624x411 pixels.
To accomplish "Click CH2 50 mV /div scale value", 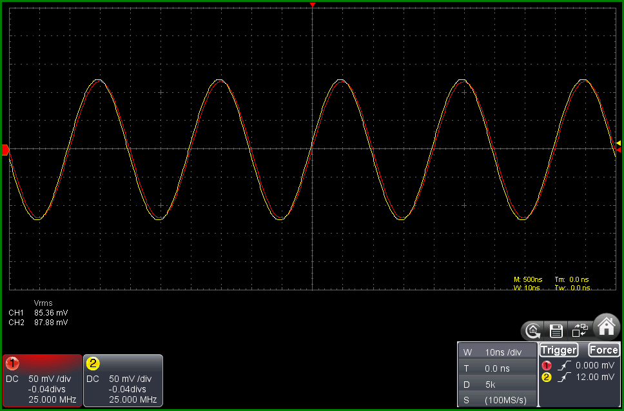I will point(130,379).
